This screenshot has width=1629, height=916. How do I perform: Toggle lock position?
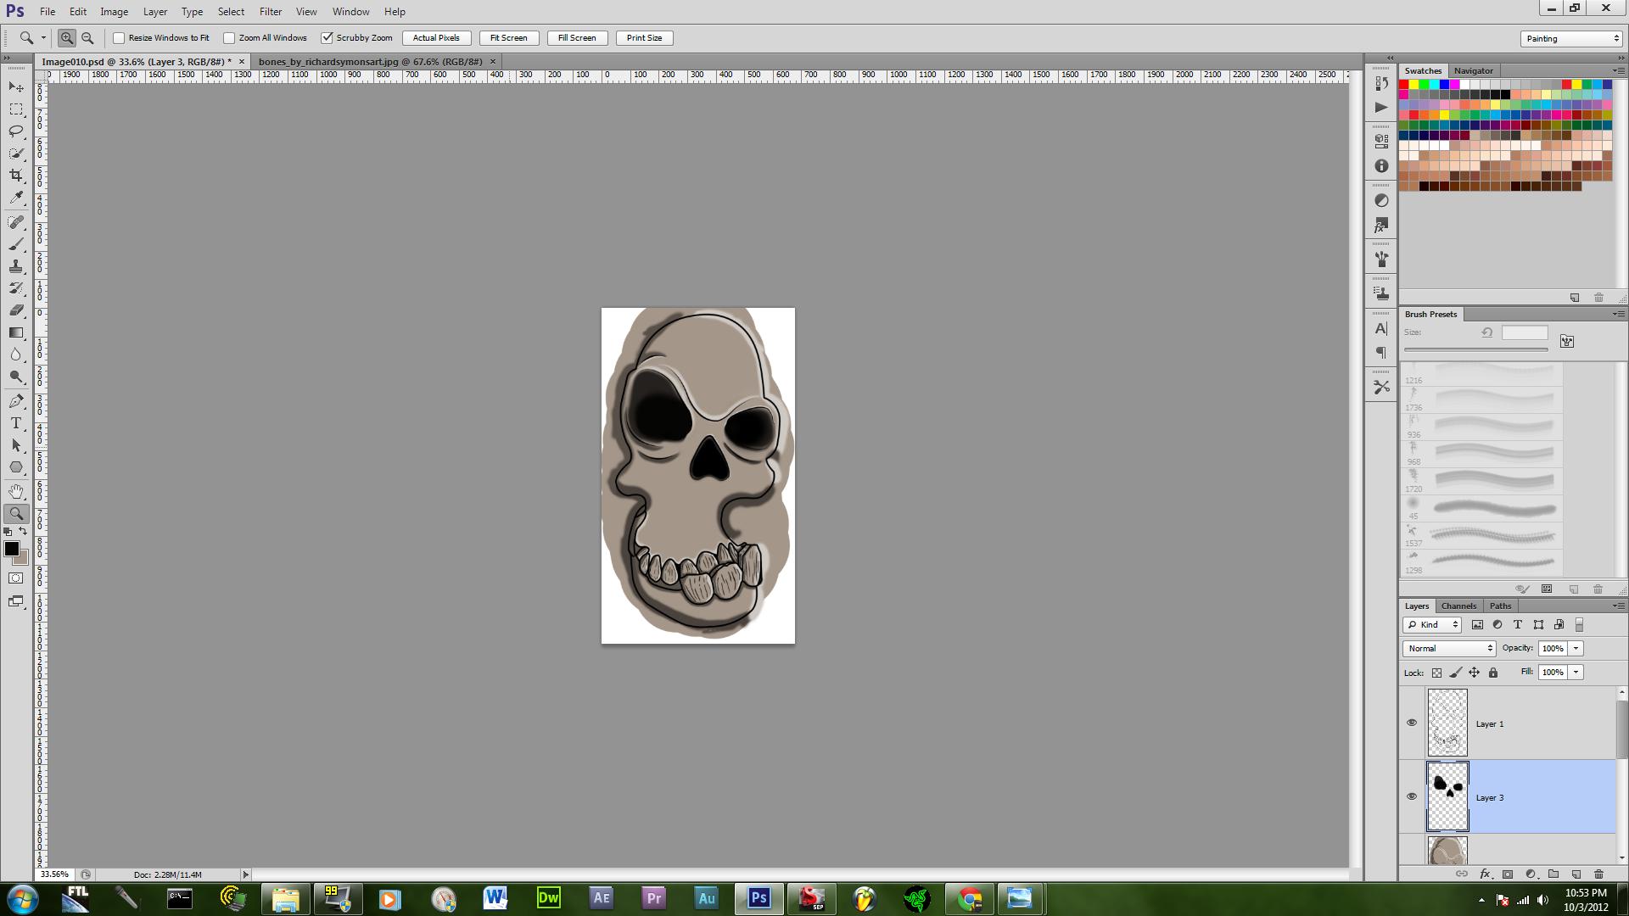tap(1475, 673)
